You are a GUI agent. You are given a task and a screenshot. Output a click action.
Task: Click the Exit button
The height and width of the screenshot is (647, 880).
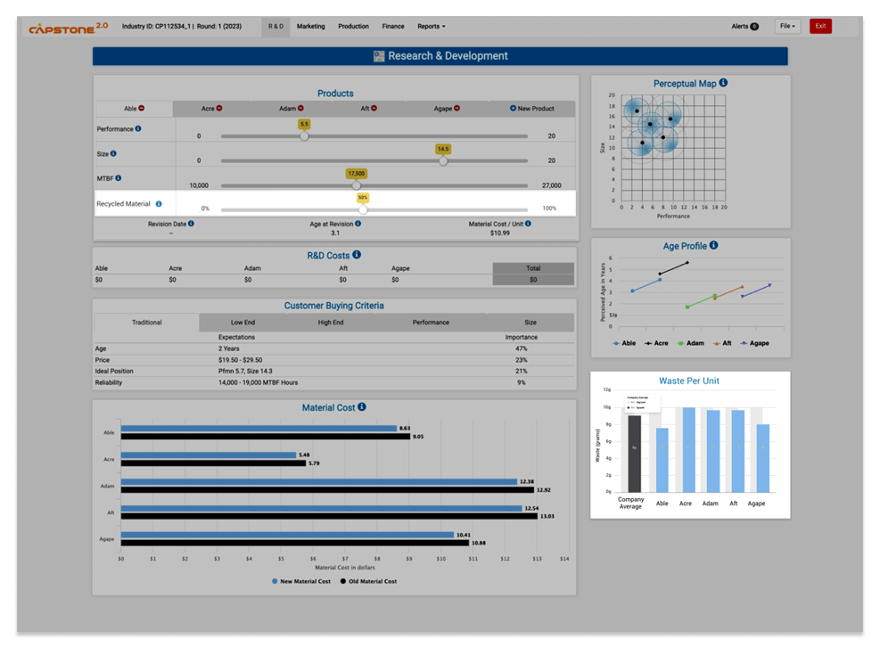point(819,25)
